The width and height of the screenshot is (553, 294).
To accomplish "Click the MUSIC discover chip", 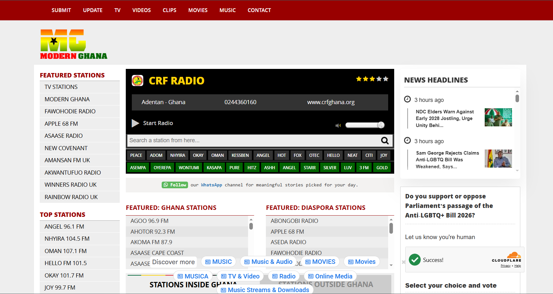I will 219,262.
